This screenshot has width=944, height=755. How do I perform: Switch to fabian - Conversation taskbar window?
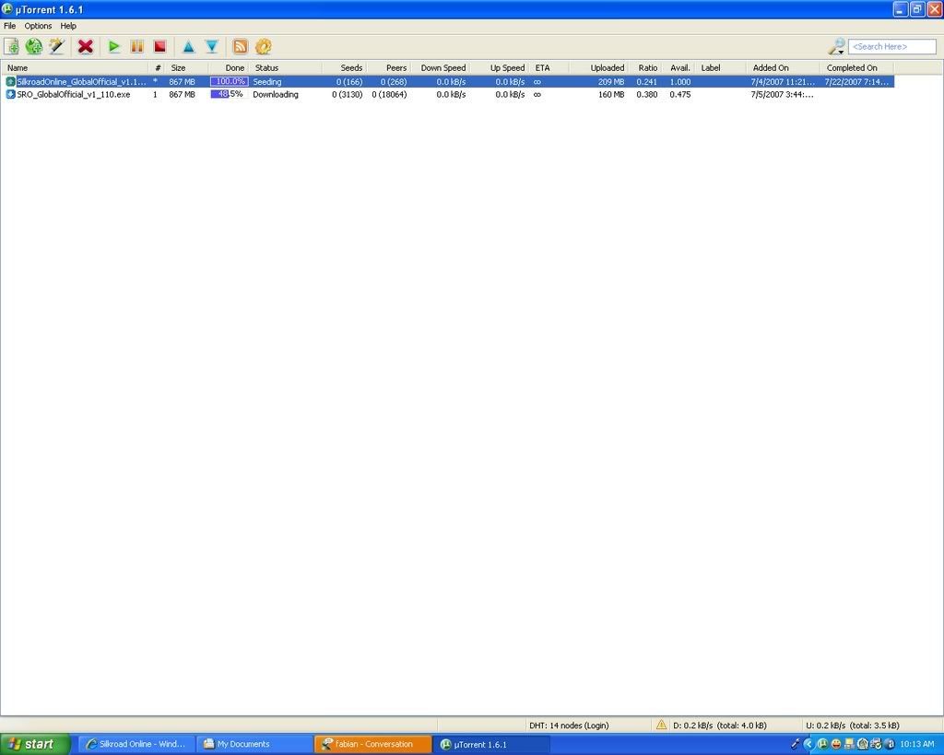(x=372, y=744)
